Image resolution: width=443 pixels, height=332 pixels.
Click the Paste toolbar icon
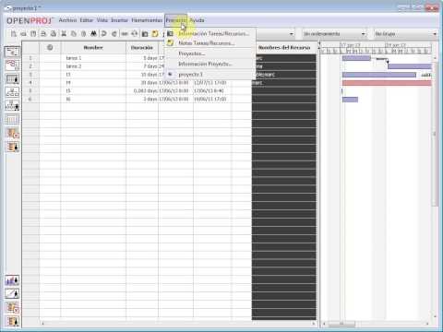[x=83, y=33]
